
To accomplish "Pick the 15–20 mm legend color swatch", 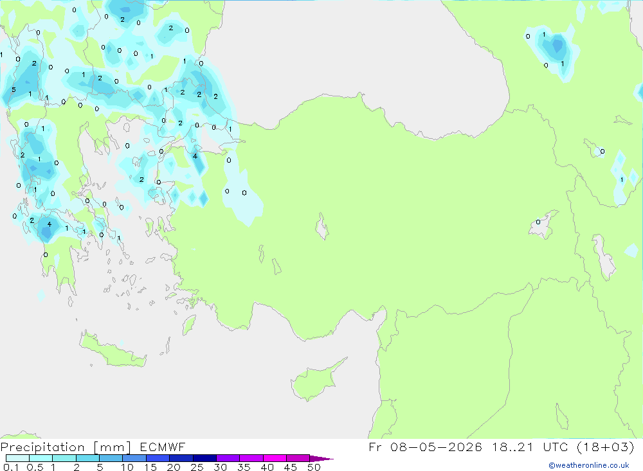I will pos(158,458).
